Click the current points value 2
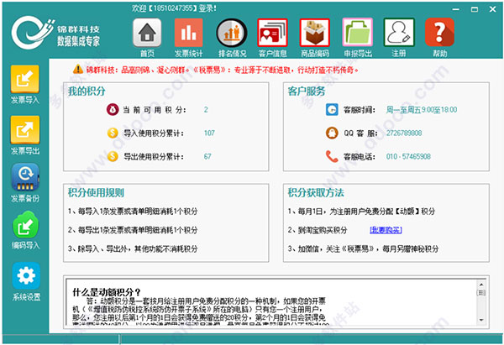This screenshot has width=504, height=345. [x=206, y=109]
